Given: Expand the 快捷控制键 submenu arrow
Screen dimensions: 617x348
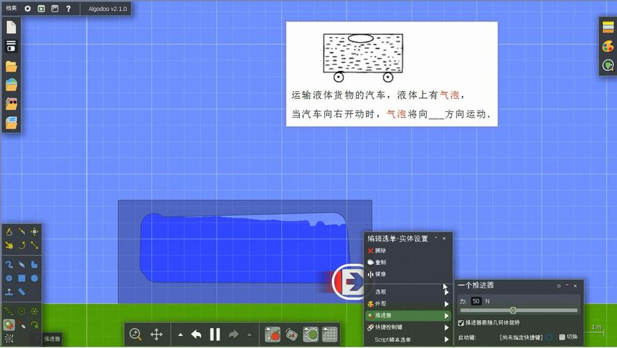Looking at the screenshot, I should pos(447,328).
